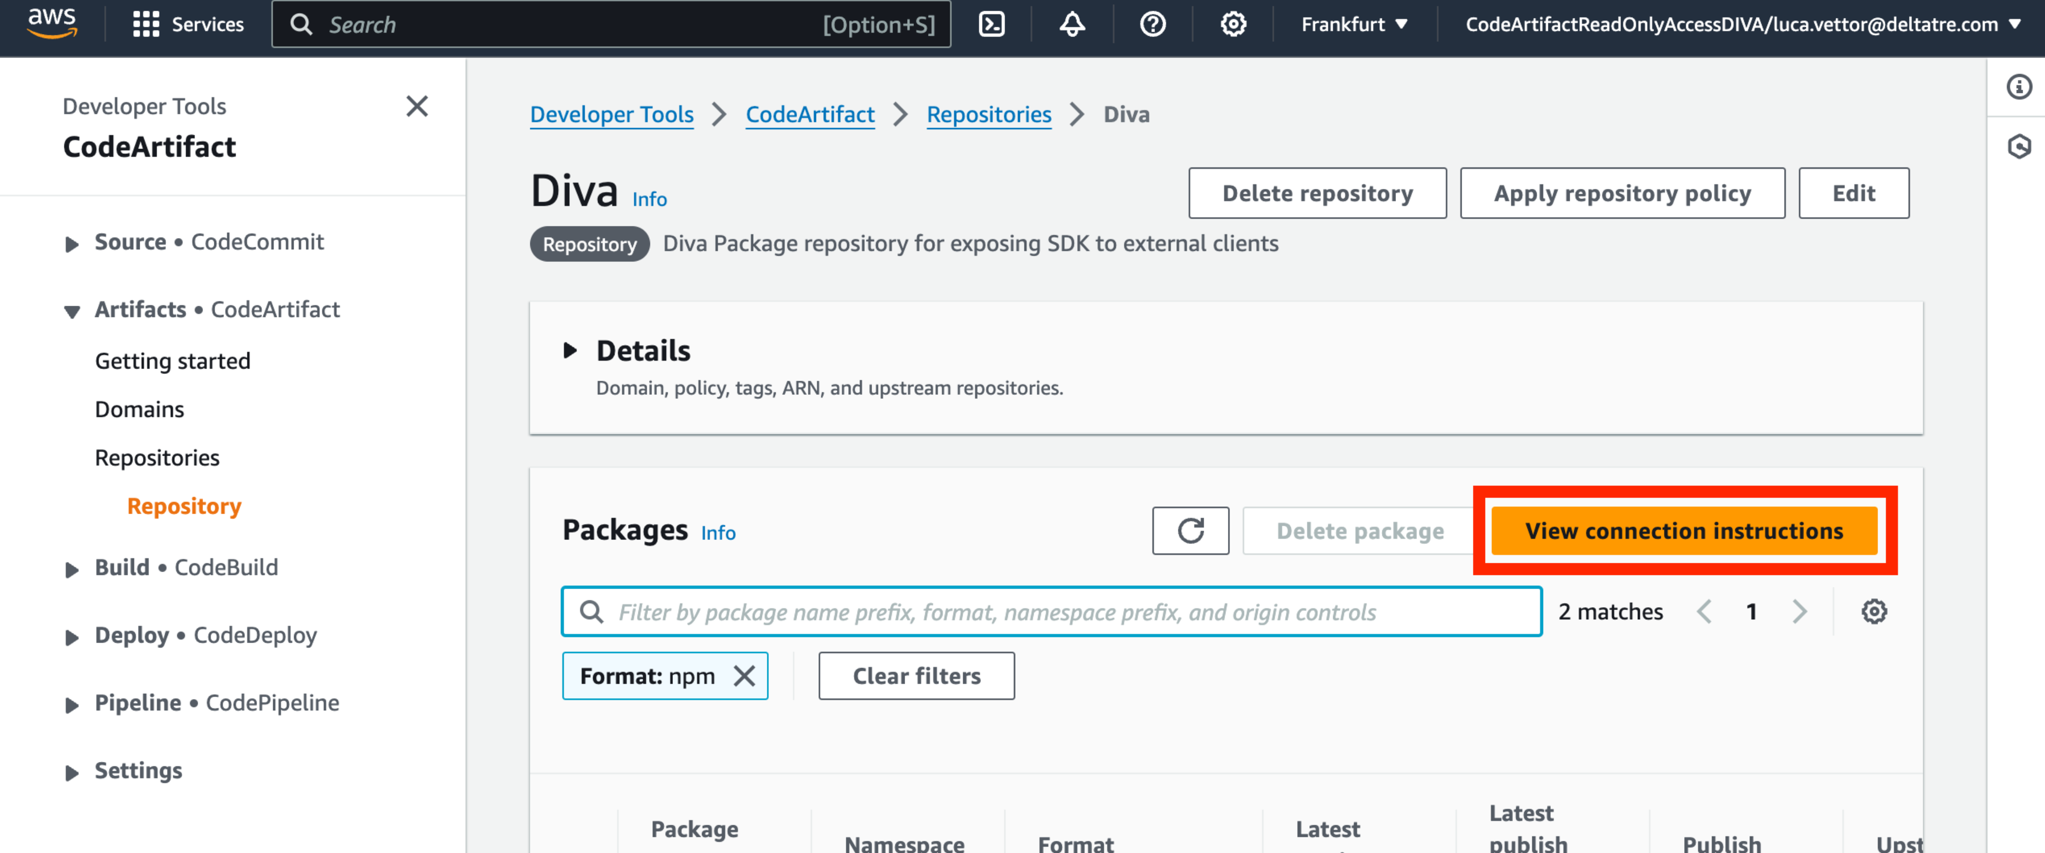The width and height of the screenshot is (2045, 853).
Task: Click Apply repository policy button
Action: [1622, 193]
